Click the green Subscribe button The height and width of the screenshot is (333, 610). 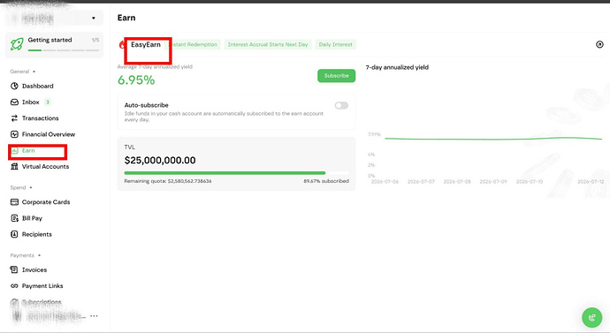click(x=336, y=76)
